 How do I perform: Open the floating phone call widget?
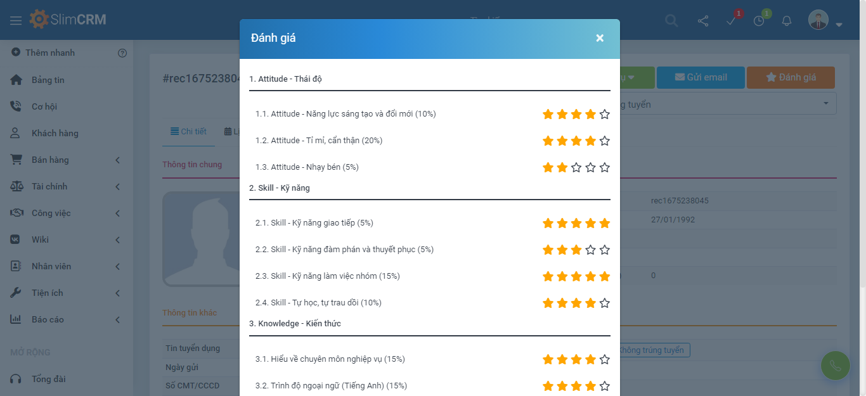(835, 365)
